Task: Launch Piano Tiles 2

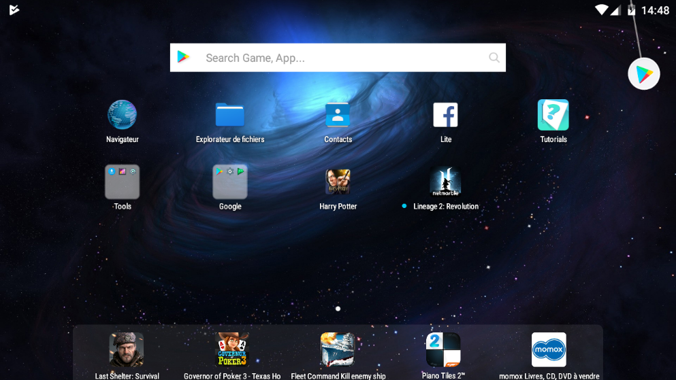Action: point(443,350)
